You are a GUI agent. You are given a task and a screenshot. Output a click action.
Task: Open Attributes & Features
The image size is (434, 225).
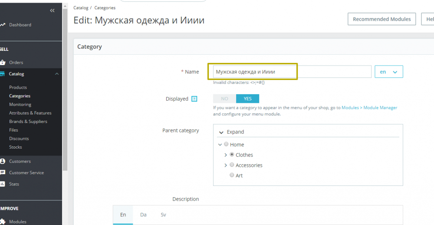[x=30, y=113]
